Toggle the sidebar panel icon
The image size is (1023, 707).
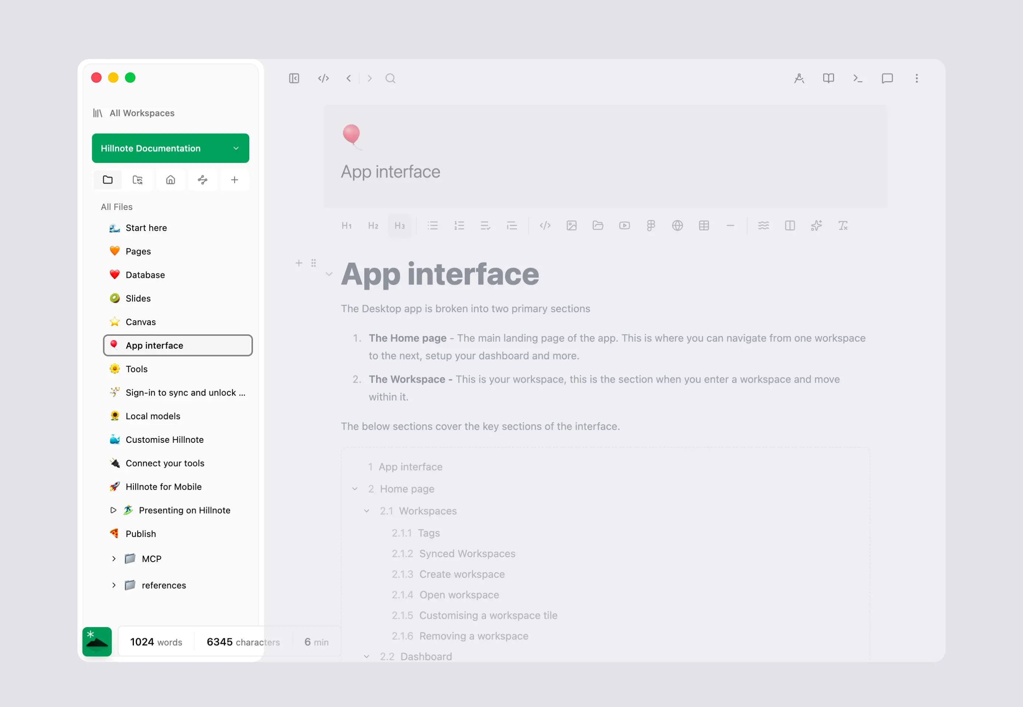click(x=294, y=78)
